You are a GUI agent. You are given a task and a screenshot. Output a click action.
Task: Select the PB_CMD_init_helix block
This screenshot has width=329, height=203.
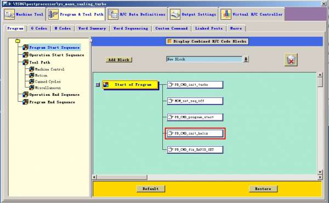coord(195,134)
